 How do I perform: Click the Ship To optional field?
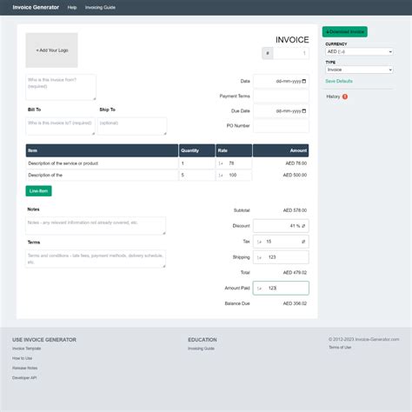coord(132,126)
